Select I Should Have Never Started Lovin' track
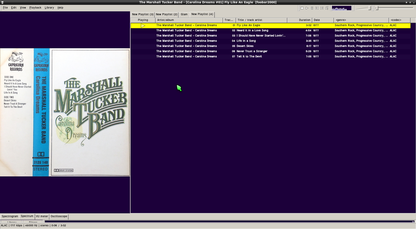416x229 pixels. pos(270,36)
